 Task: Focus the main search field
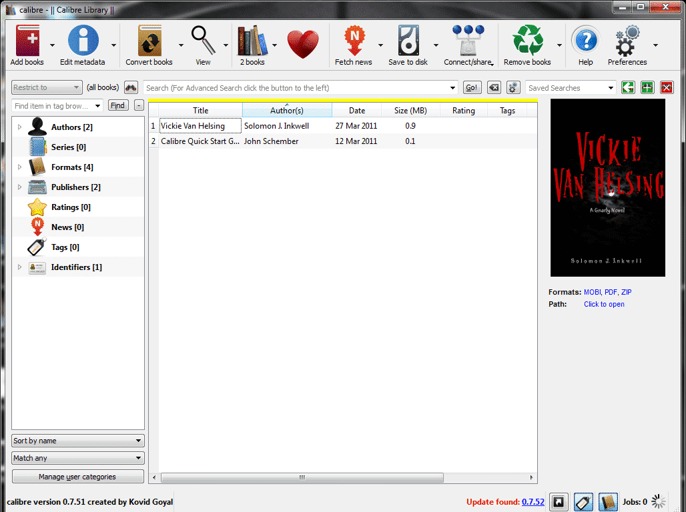coord(300,88)
